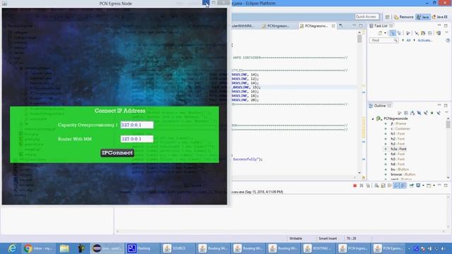The width and height of the screenshot is (452, 254).
Task: Click Outline vertical scrollbar
Action: [448, 147]
